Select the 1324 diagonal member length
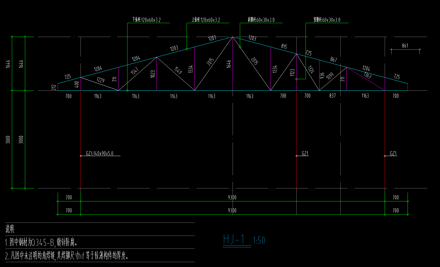This screenshot has height=267, width=440. click(311, 69)
